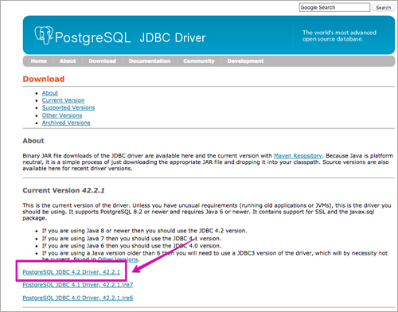The image size is (398, 312).
Task: Open the About navigation tab
Action: (68, 61)
